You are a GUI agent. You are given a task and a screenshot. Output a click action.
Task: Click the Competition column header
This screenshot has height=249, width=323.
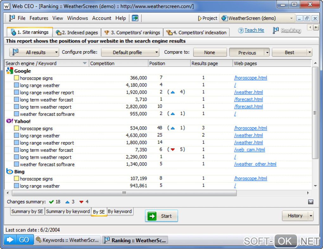pyautogui.click(x=118, y=63)
